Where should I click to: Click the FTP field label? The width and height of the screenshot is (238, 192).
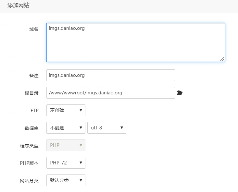(35, 110)
